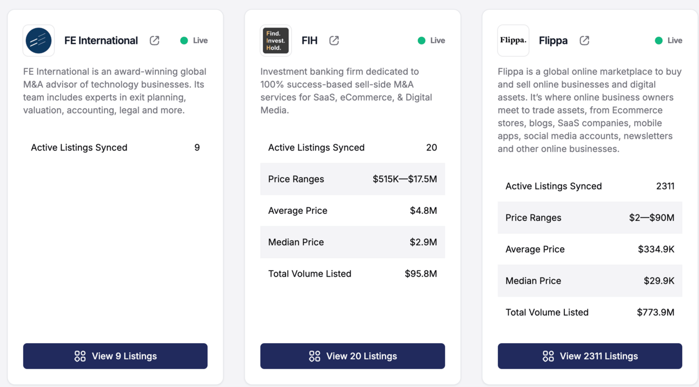The image size is (699, 387).
Task: Select the Flippa marketplace name heading
Action: pos(553,41)
